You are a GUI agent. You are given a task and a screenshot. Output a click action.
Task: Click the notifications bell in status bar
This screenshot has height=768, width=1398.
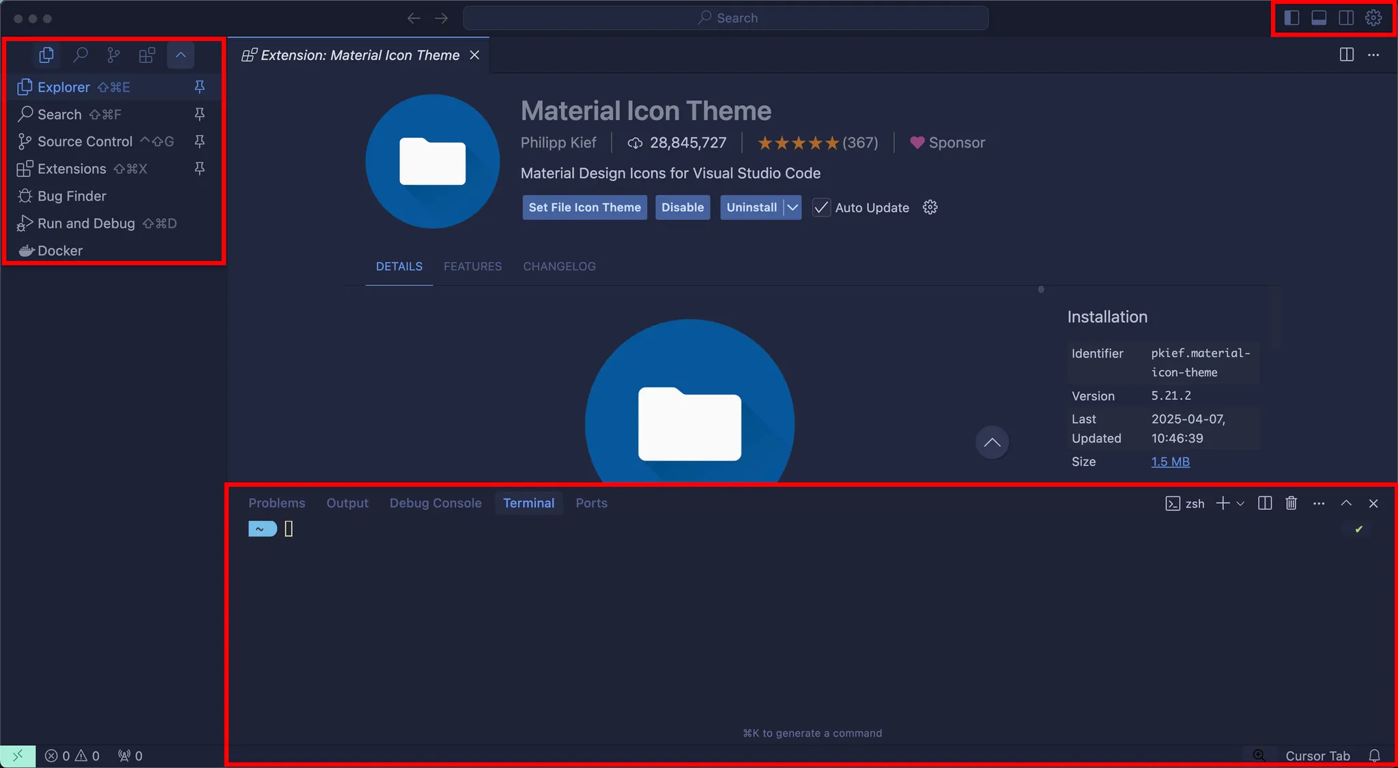pyautogui.click(x=1374, y=756)
